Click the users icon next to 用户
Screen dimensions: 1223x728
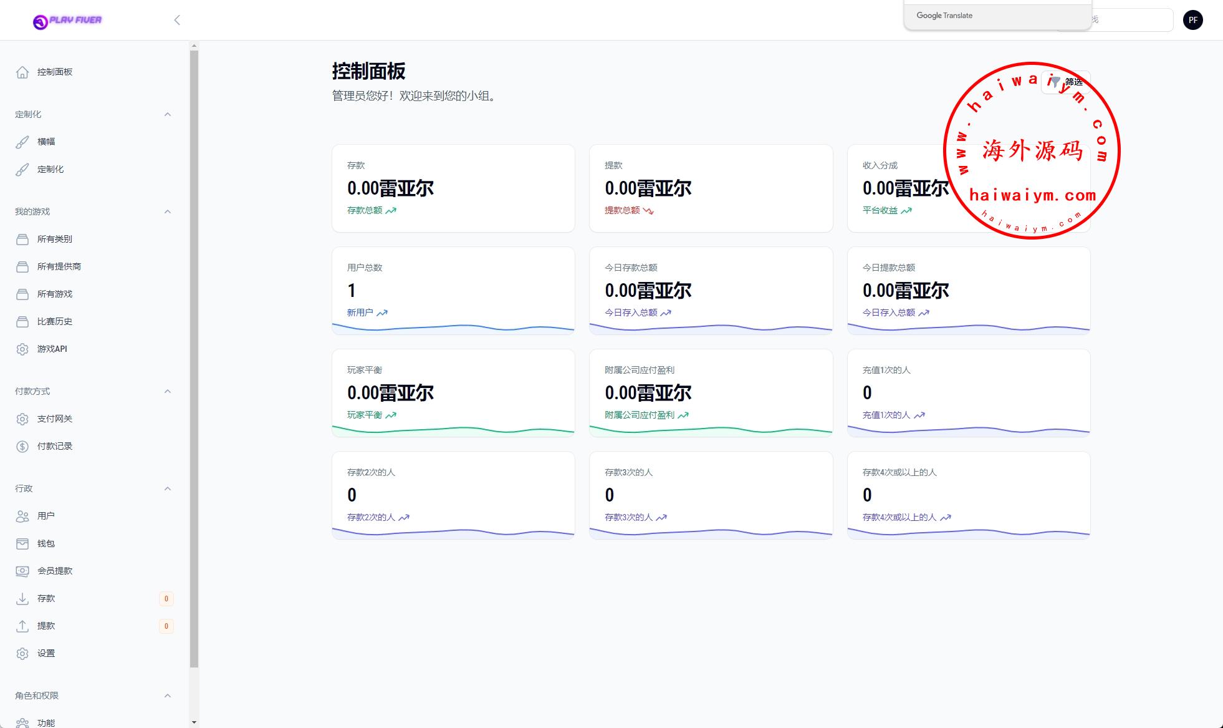click(x=22, y=516)
